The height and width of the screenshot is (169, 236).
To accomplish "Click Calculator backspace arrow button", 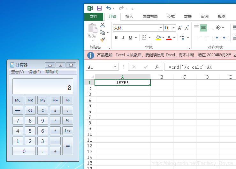I will point(18,110).
